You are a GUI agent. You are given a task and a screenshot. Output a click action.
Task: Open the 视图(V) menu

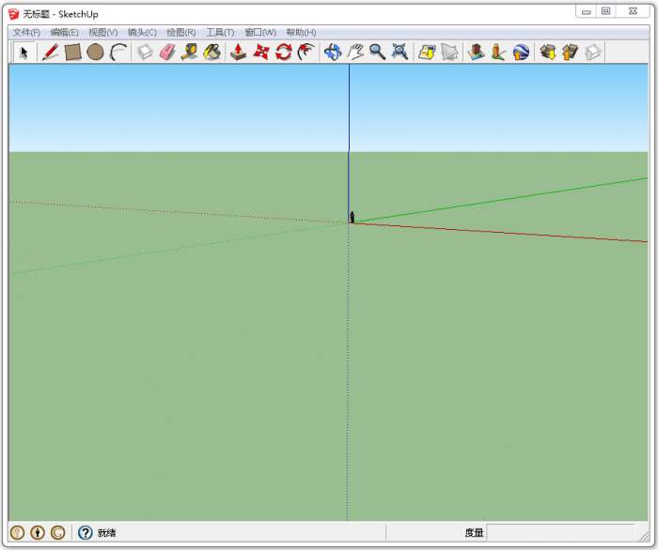pyautogui.click(x=102, y=33)
